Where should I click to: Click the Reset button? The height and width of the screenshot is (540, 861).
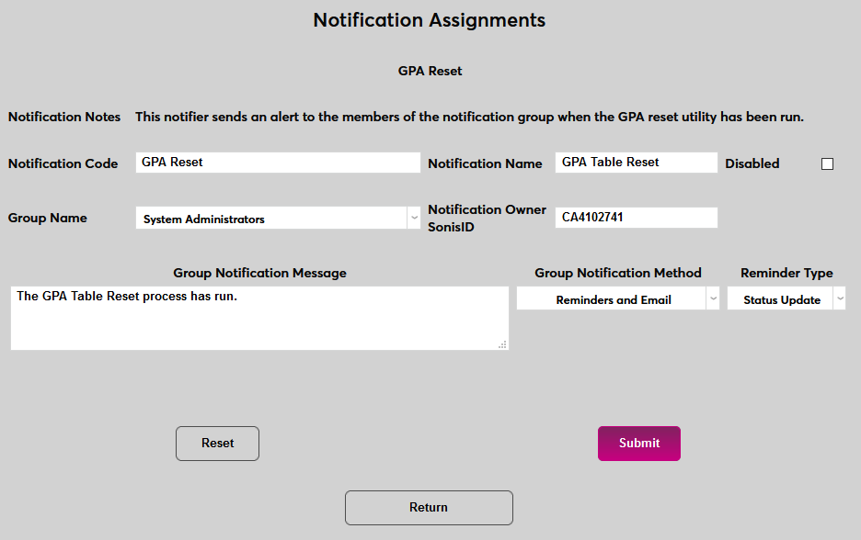click(x=217, y=443)
